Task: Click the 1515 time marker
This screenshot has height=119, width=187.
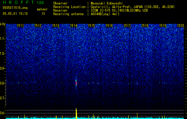Action: [x=91, y=25]
